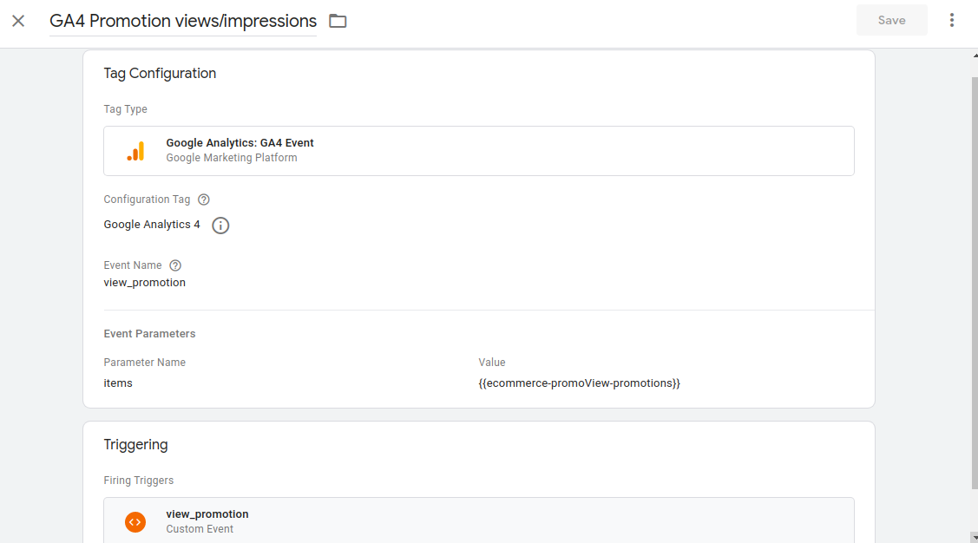
Task: Click the Google Analytics bar chart icon
Action: (x=135, y=151)
